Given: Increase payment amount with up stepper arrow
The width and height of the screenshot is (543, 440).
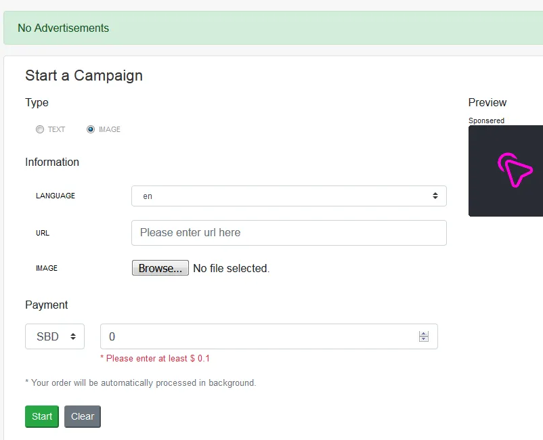Looking at the screenshot, I should point(424,334).
